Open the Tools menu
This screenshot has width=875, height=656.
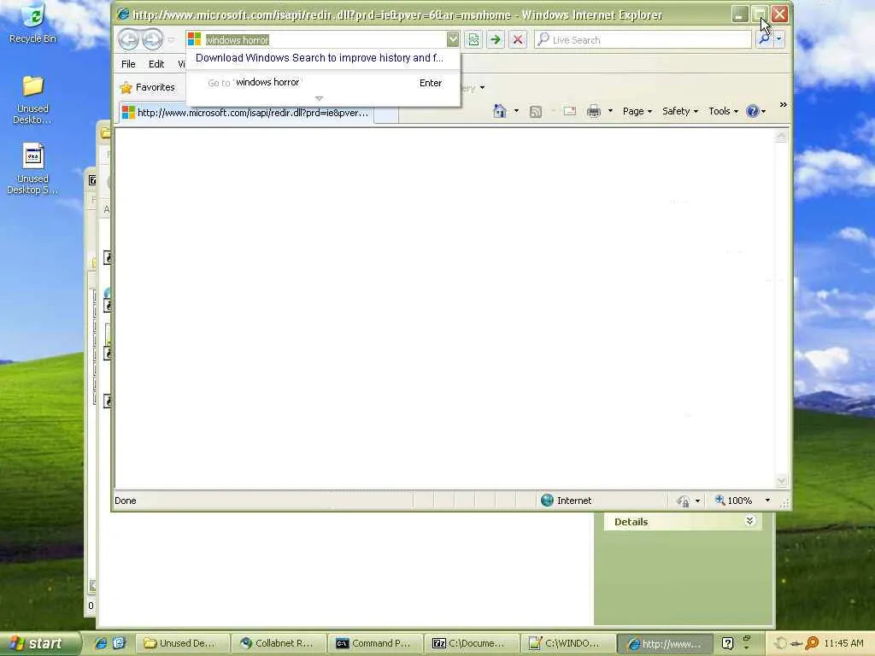click(x=723, y=111)
